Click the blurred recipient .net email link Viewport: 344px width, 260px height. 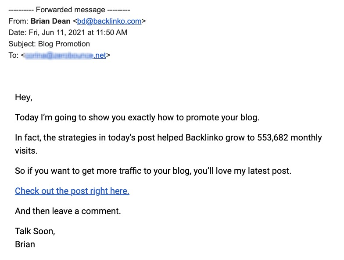(65, 55)
